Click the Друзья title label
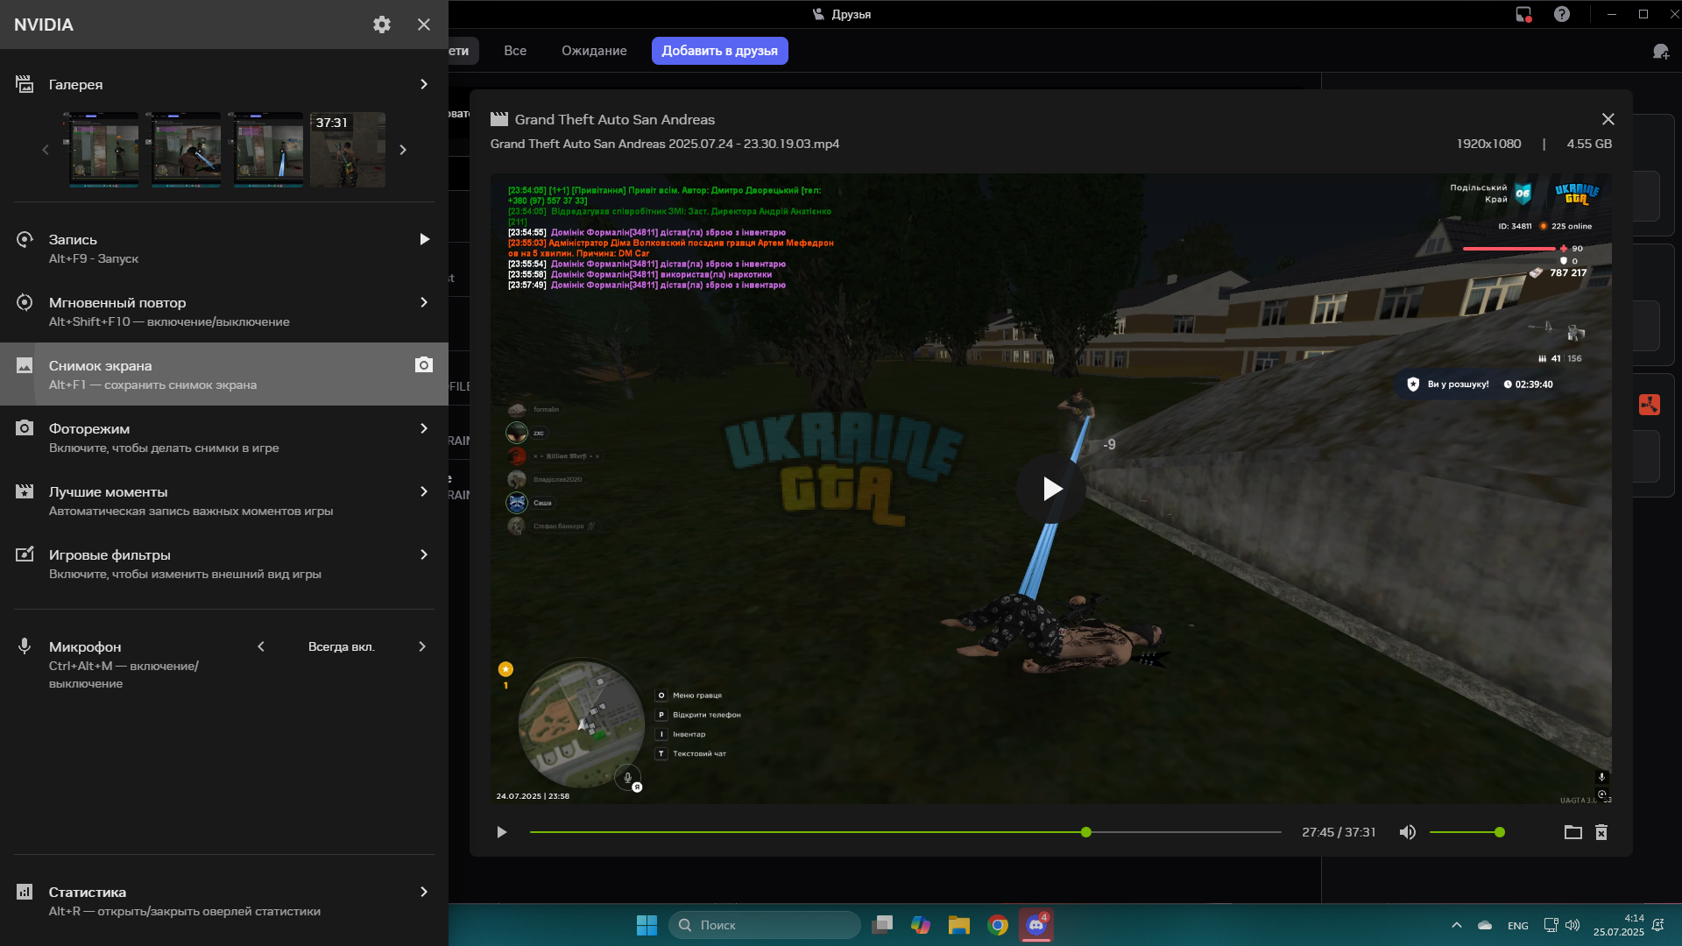This screenshot has width=1682, height=946. [x=852, y=14]
